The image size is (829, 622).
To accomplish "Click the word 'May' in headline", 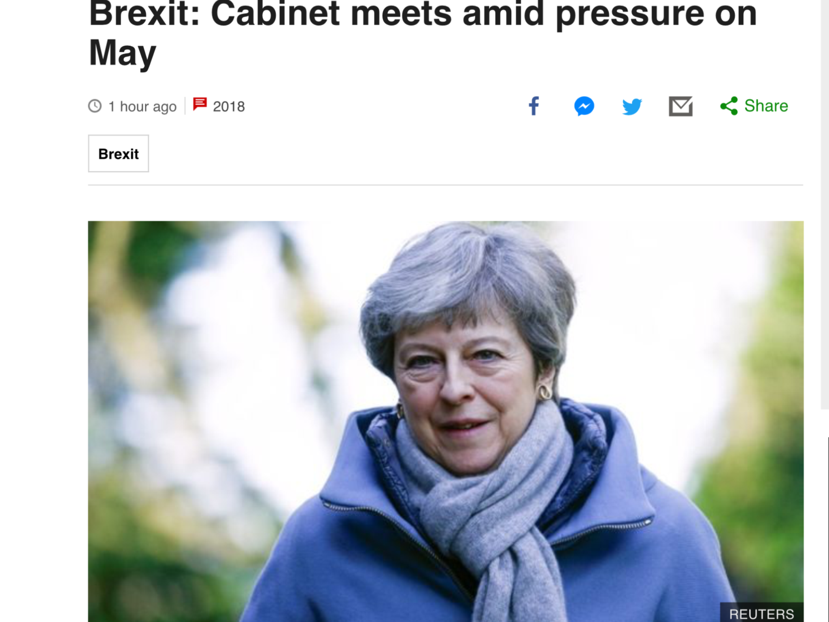I will [122, 53].
